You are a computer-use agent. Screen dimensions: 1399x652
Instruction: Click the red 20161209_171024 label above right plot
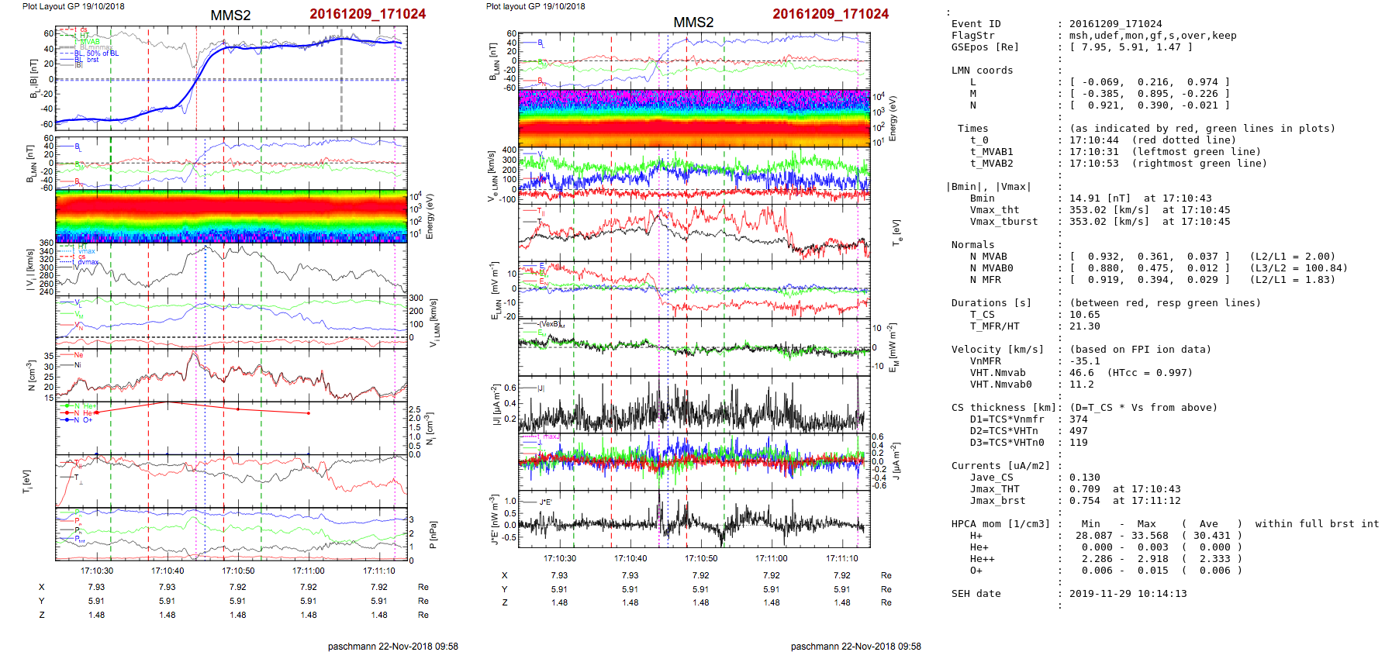pyautogui.click(x=830, y=14)
